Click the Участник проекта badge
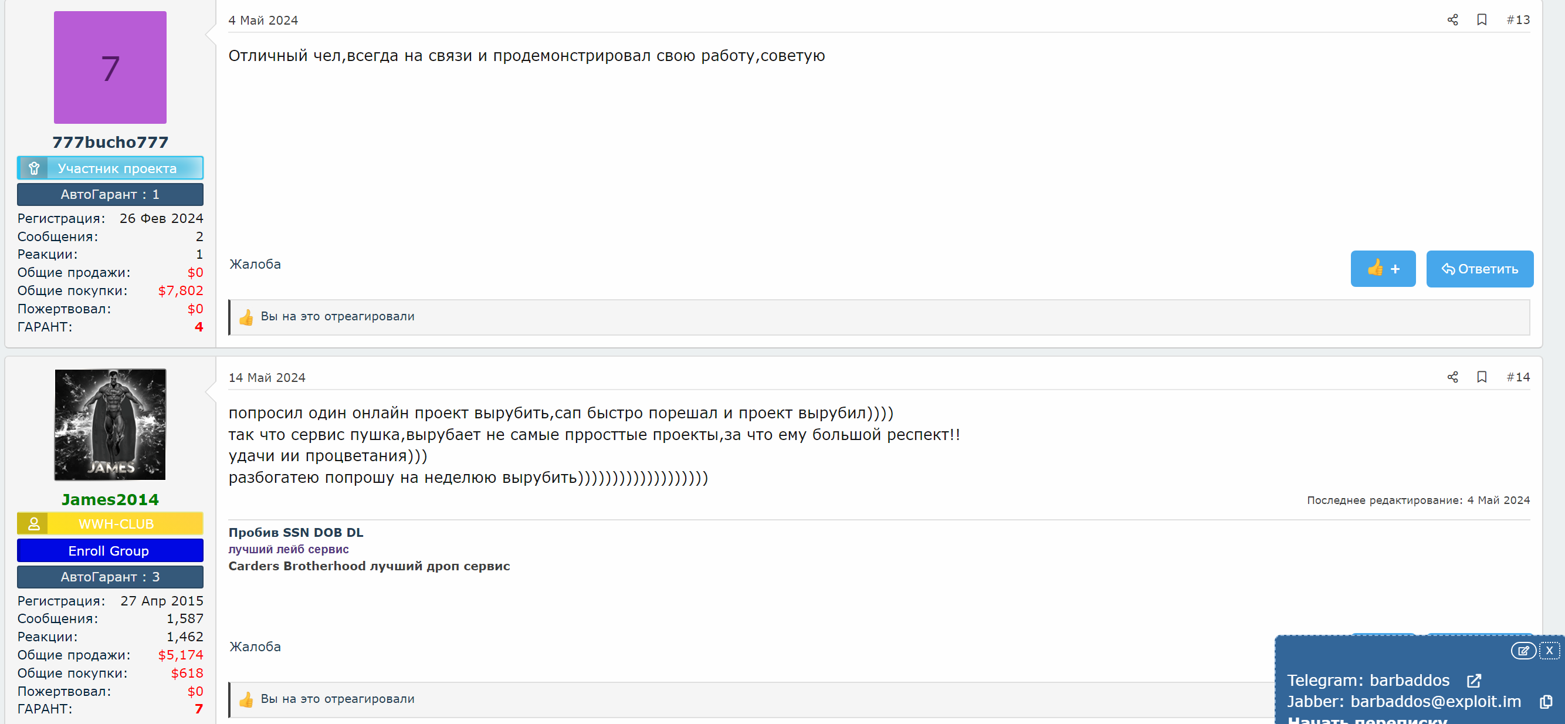 tap(110, 168)
